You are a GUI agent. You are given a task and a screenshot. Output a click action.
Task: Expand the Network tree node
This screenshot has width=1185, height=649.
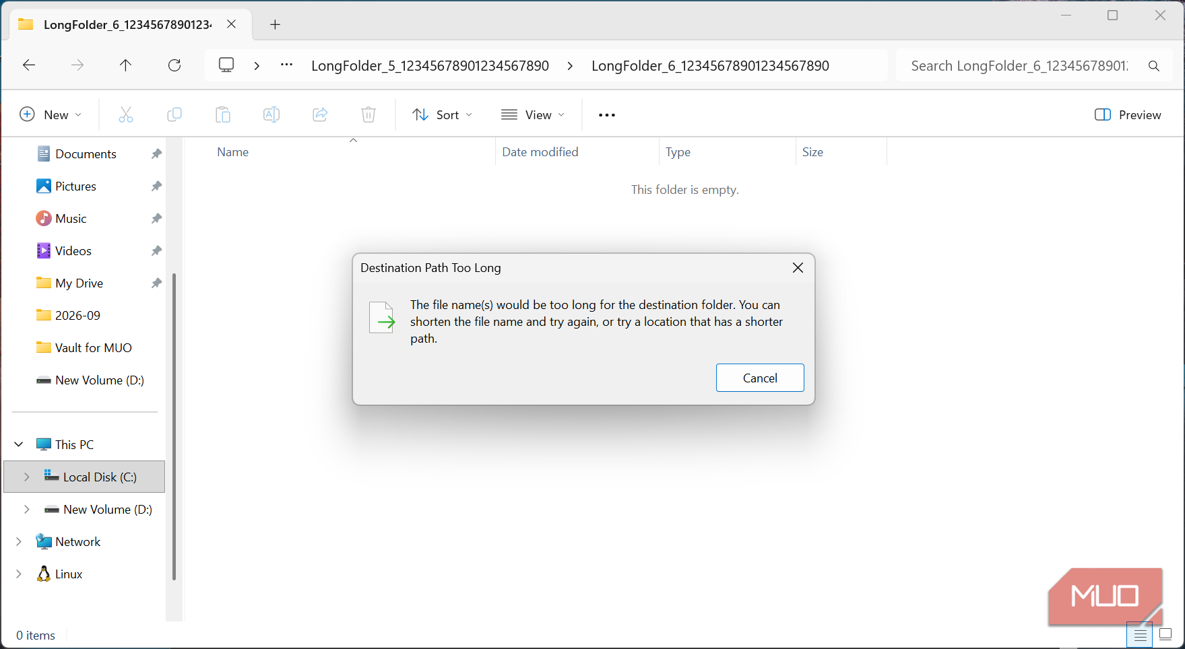point(19,541)
